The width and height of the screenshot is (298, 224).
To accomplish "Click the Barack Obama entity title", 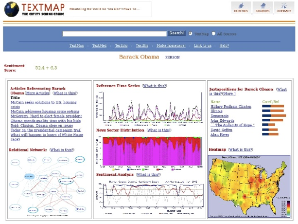I will click(139, 57).
